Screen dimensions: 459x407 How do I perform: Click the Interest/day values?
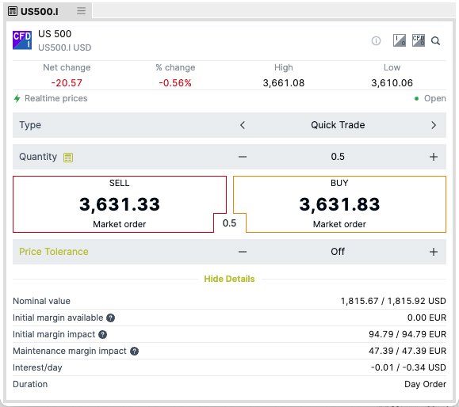click(408, 367)
